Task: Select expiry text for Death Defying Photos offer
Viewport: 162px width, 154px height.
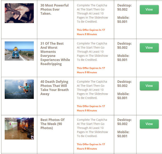Action: (91, 108)
